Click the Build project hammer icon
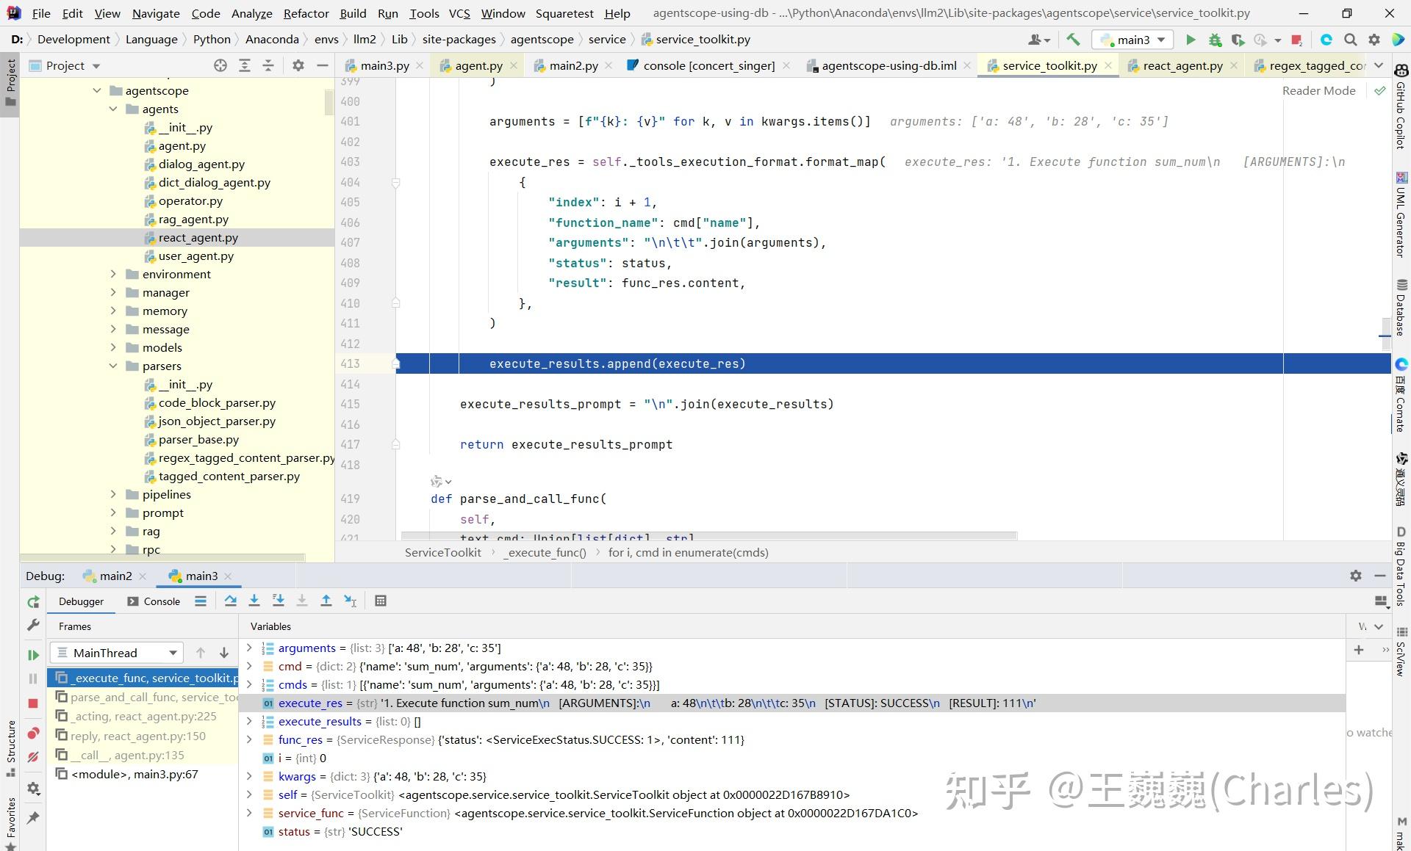Viewport: 1411px width, 851px height. click(1074, 40)
